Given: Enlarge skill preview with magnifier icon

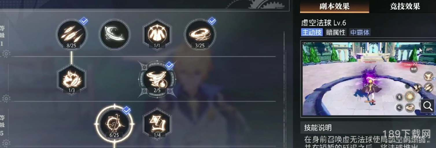Looking at the screenshot, I should point(428,106).
